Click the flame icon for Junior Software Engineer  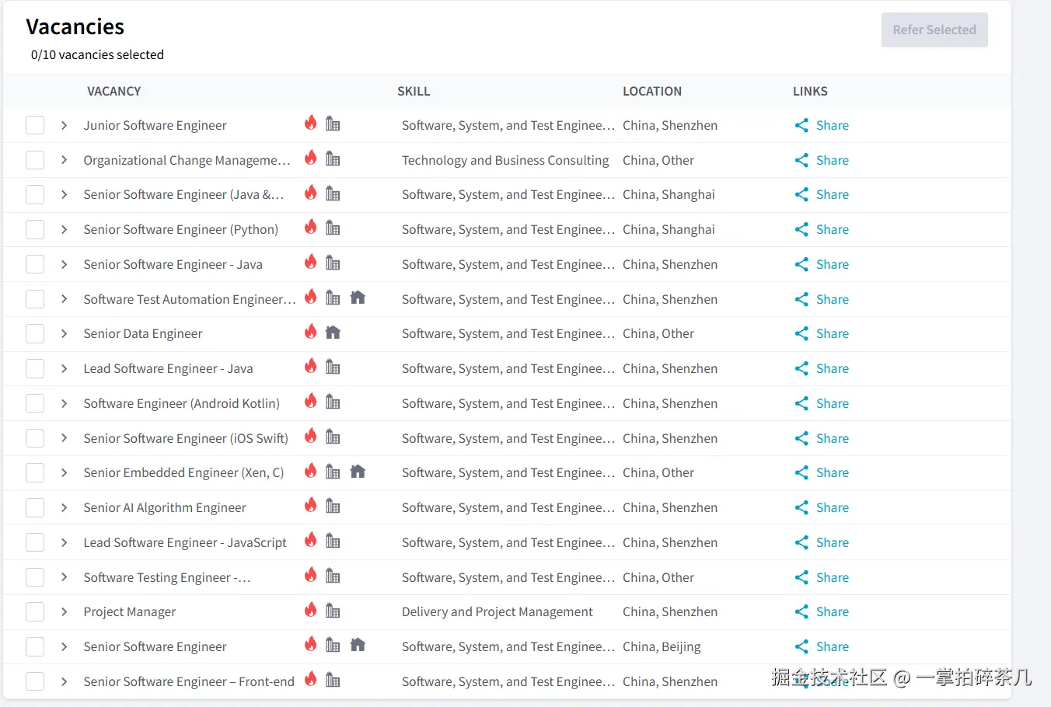(310, 123)
